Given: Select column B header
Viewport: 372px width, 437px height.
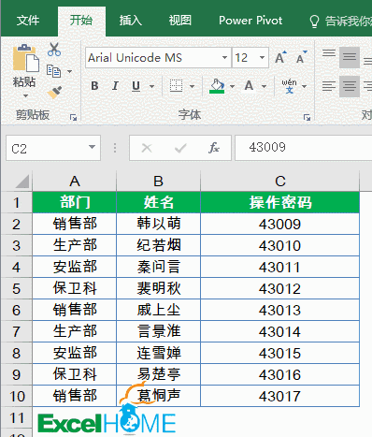Looking at the screenshot, I should [158, 181].
